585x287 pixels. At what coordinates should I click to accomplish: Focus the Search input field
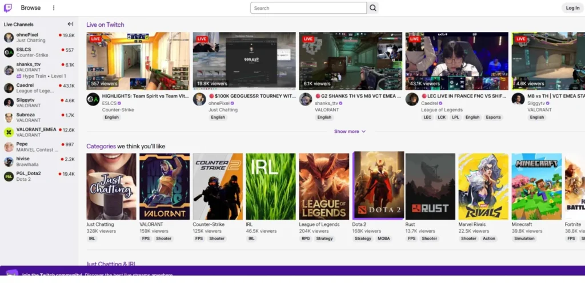(x=308, y=8)
